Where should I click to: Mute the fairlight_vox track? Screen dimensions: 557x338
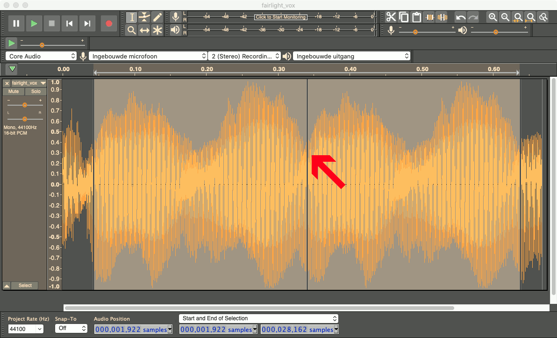click(x=14, y=91)
